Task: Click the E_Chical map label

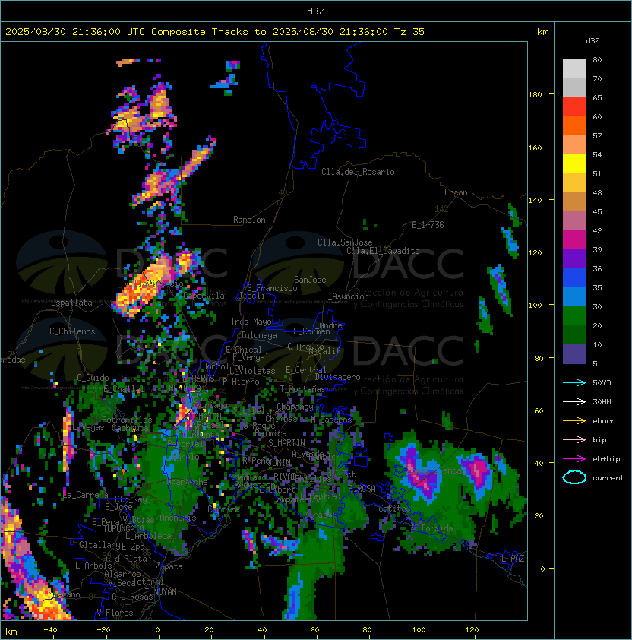Action: 244,350
